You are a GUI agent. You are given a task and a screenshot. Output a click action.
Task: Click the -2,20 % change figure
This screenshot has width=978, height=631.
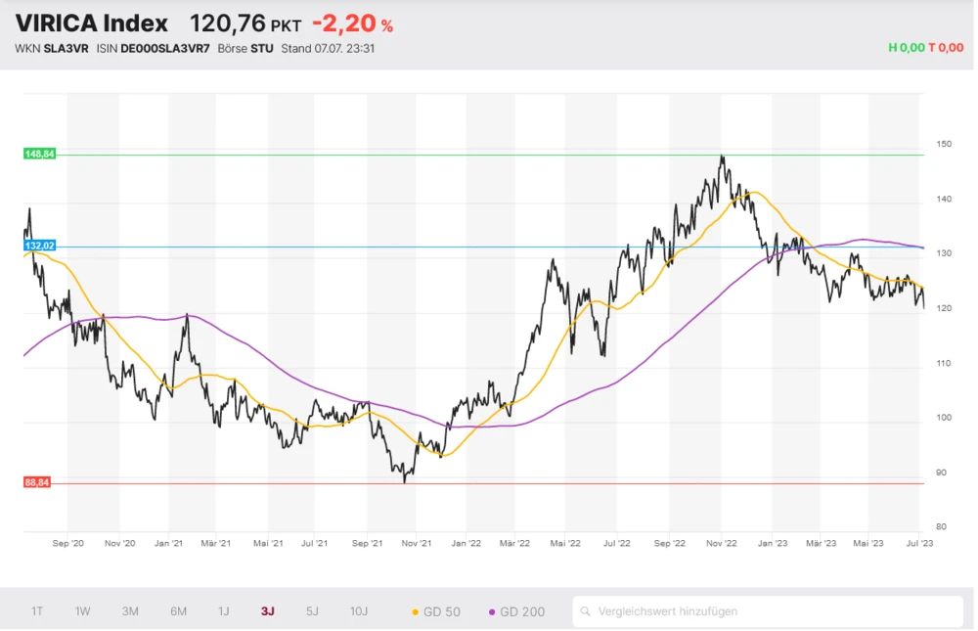pos(352,24)
